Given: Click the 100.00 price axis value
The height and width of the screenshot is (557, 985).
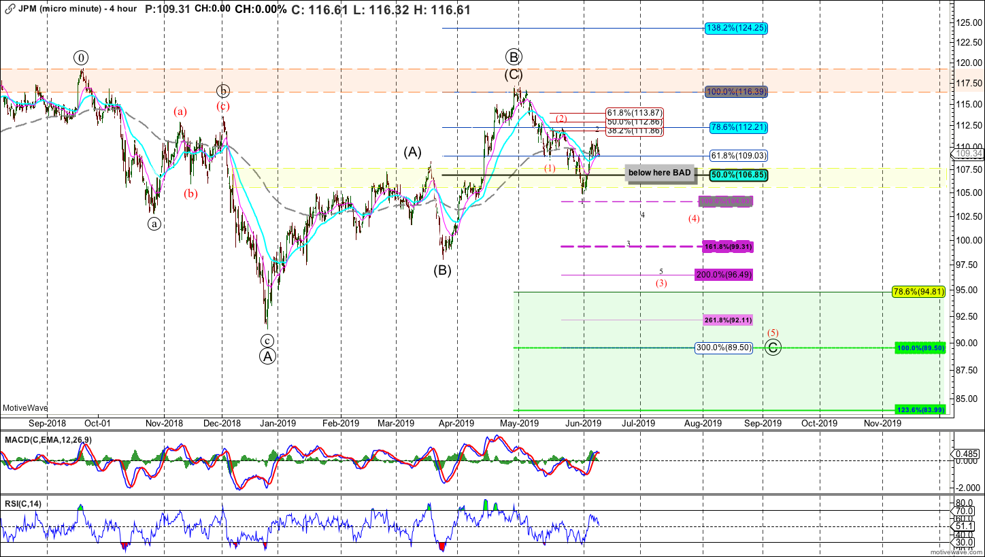Looking at the screenshot, I should (x=969, y=239).
